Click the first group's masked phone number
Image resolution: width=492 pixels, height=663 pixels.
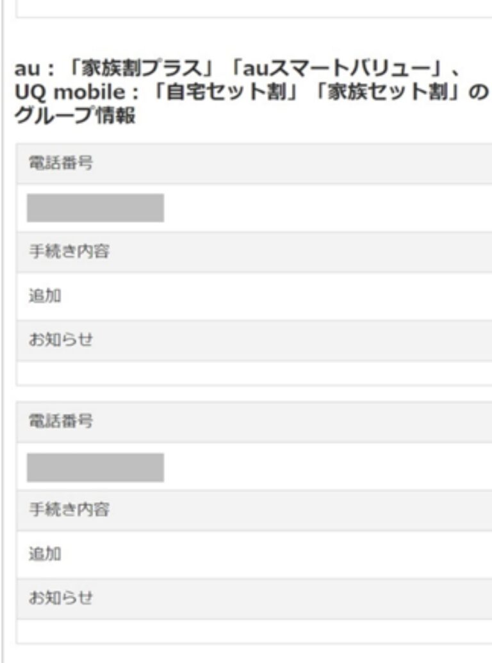[95, 208]
